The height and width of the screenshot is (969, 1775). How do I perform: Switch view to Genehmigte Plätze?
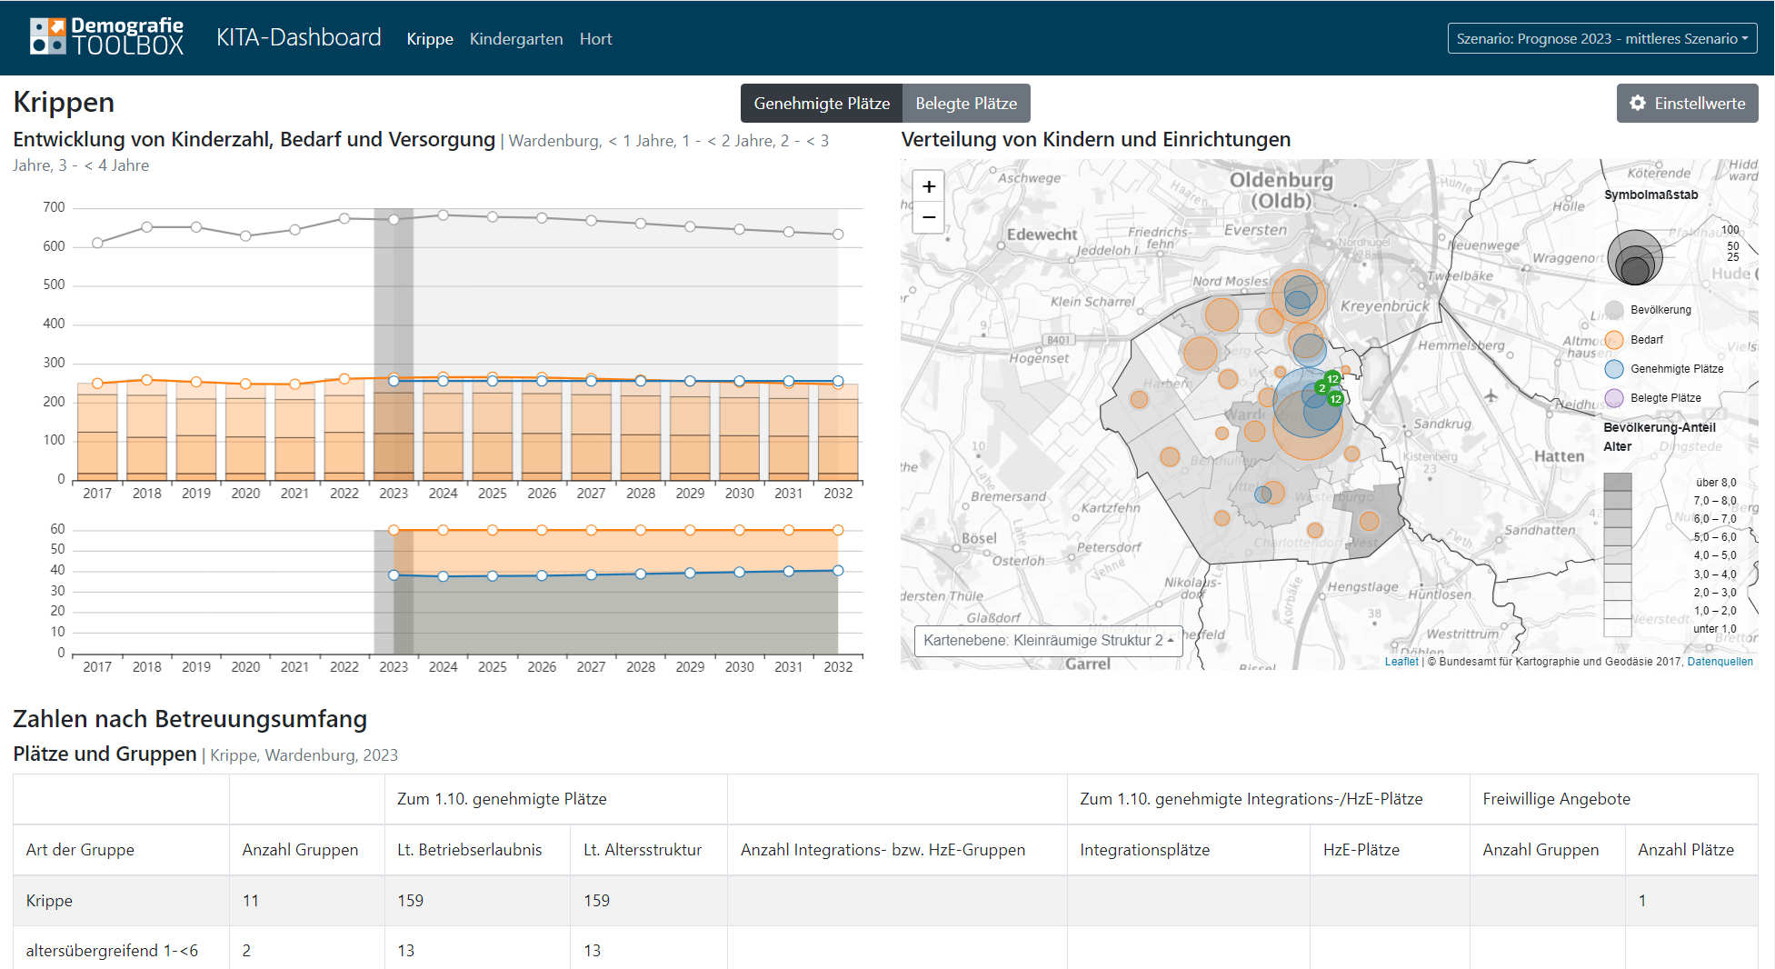(x=821, y=104)
